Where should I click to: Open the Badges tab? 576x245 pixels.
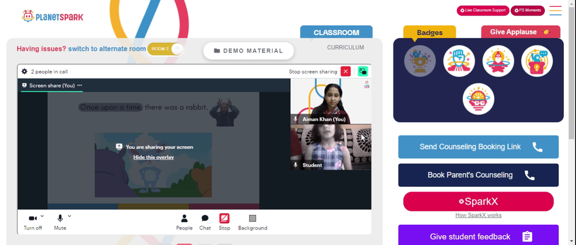tap(430, 32)
